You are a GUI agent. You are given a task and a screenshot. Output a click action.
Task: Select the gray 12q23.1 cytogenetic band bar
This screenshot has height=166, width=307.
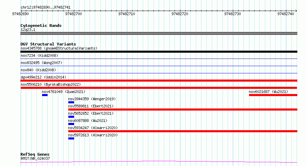coord(159,33)
